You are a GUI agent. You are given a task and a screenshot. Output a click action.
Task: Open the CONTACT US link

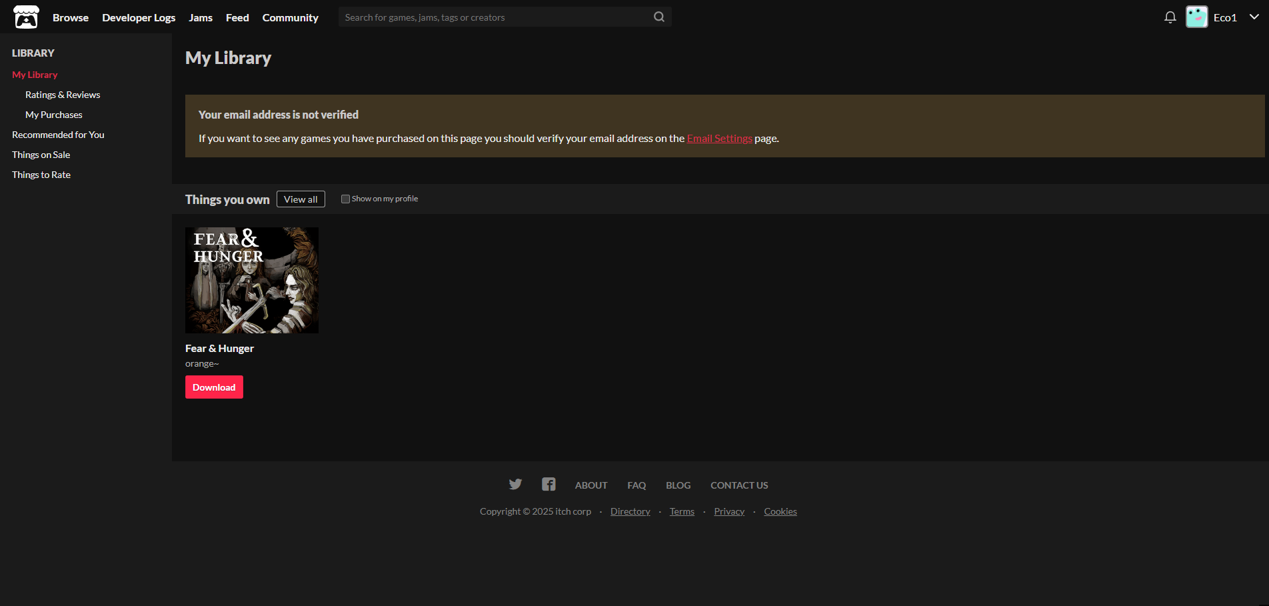pos(739,485)
